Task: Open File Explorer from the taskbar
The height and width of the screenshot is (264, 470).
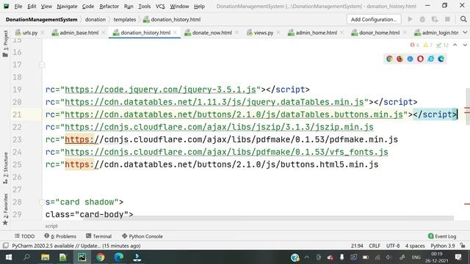Action: click(46, 257)
